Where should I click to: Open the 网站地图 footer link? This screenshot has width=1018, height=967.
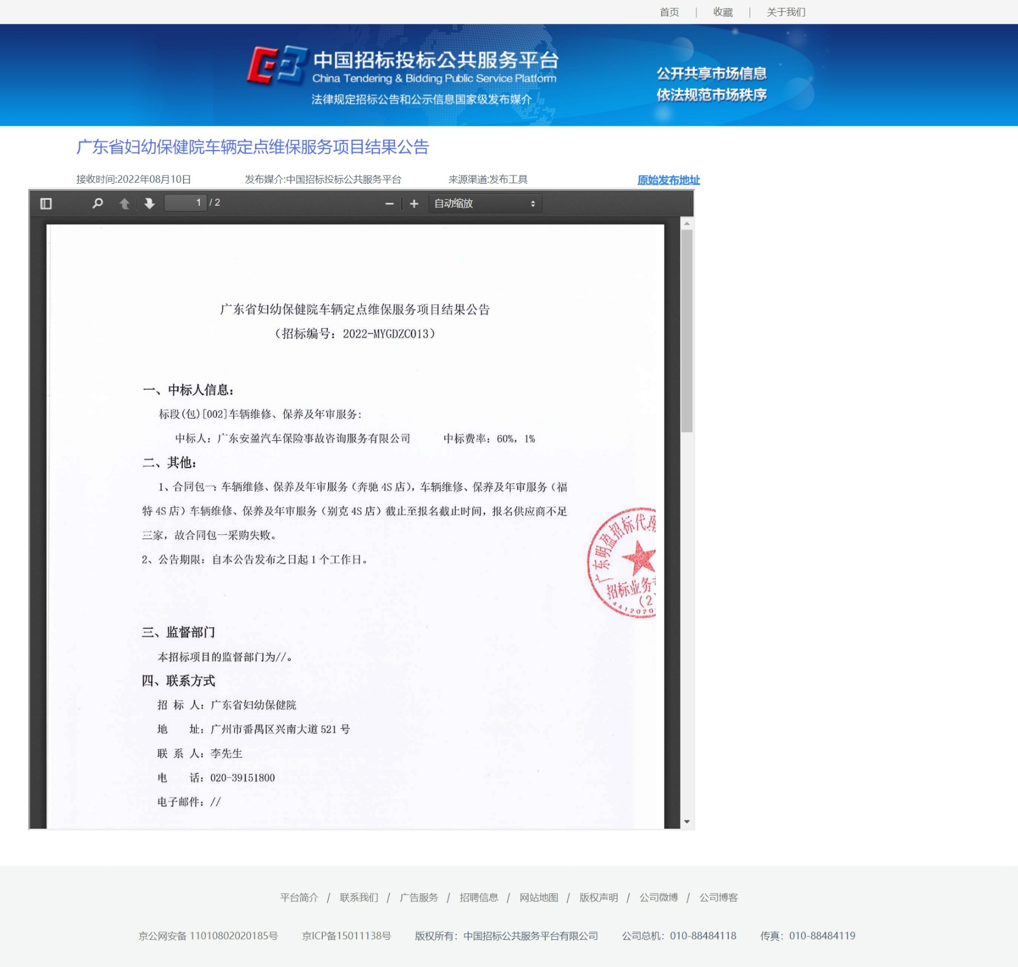pos(539,897)
